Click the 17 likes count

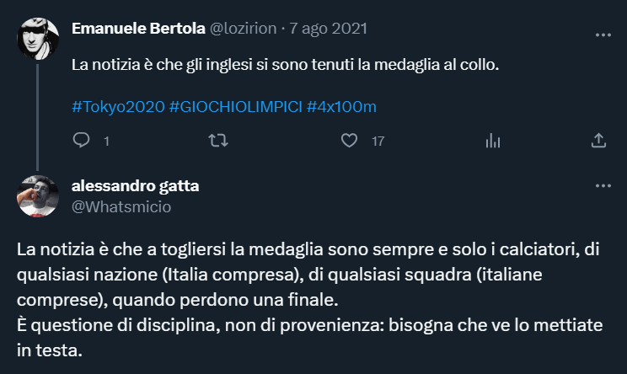[x=378, y=142]
